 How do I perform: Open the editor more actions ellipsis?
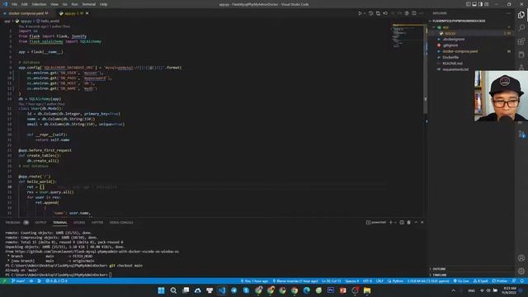click(422, 13)
